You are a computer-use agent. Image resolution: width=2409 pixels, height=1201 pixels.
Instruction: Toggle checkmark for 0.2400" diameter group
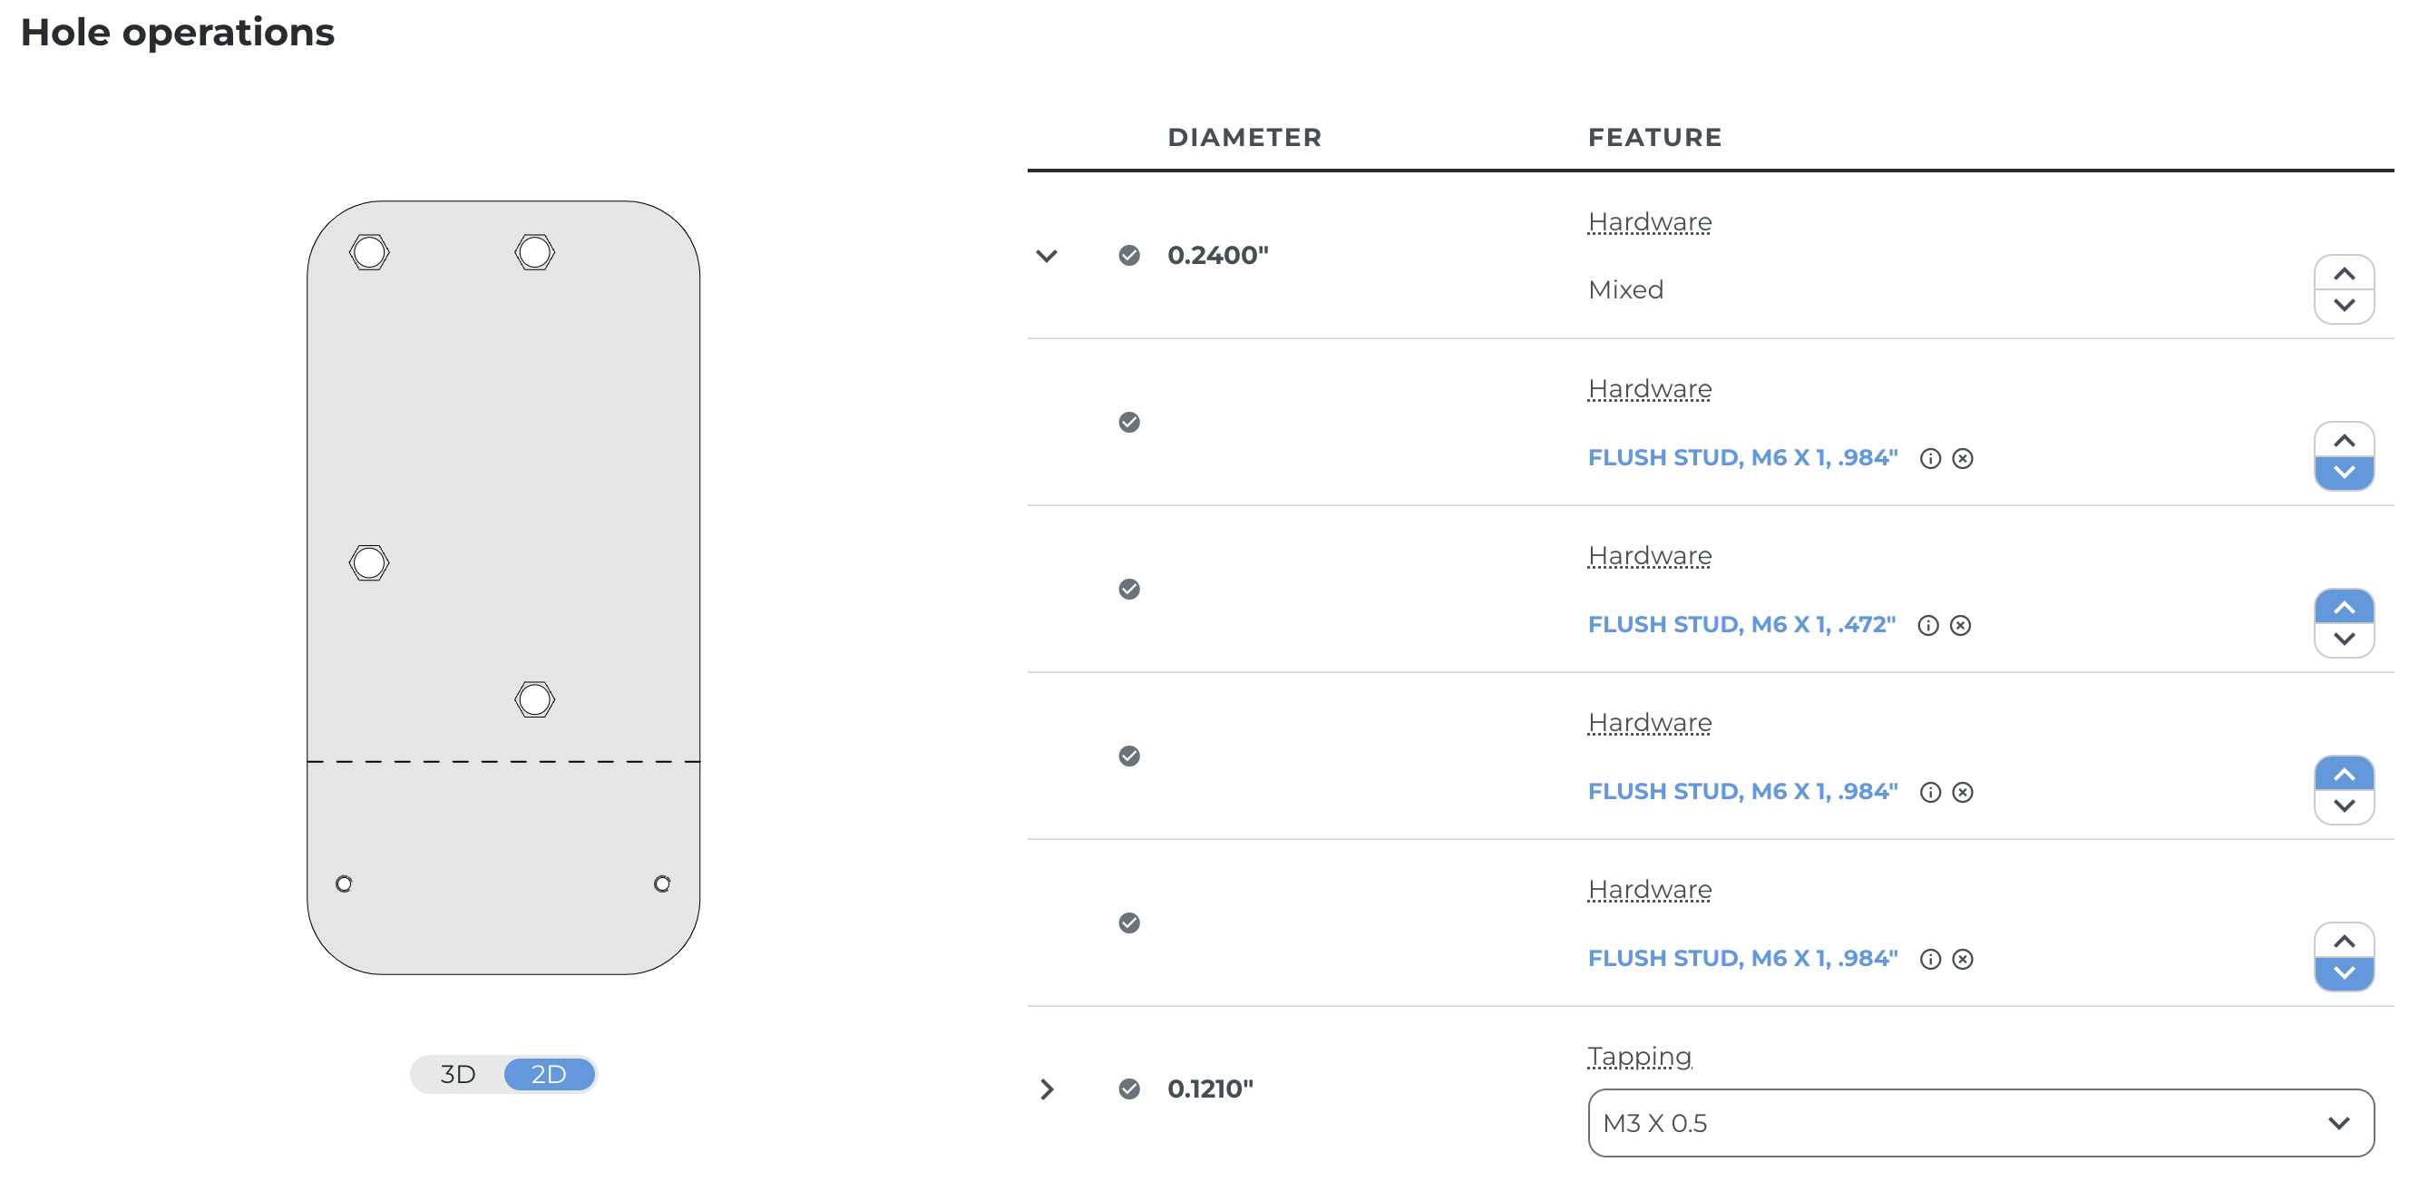[x=1128, y=256]
